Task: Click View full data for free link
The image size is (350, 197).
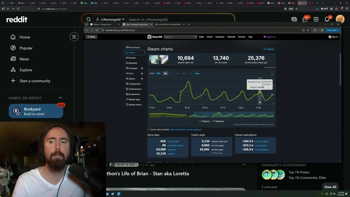Action: coord(186,129)
